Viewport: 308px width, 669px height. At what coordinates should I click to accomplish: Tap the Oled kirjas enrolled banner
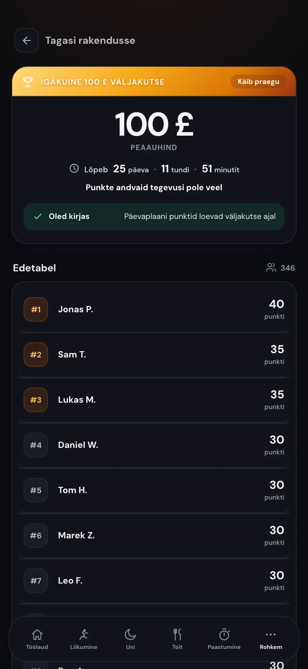click(154, 216)
